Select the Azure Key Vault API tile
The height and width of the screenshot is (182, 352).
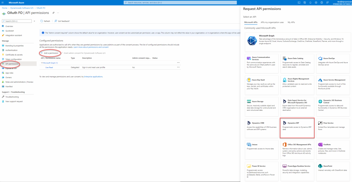261,85
